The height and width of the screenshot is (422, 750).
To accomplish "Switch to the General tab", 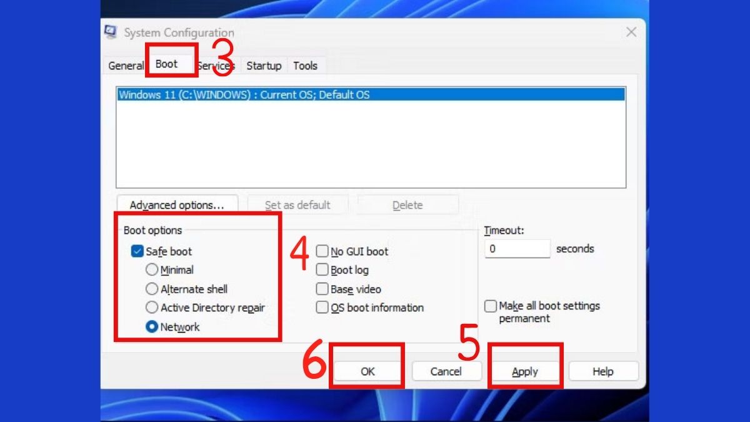I will click(126, 65).
